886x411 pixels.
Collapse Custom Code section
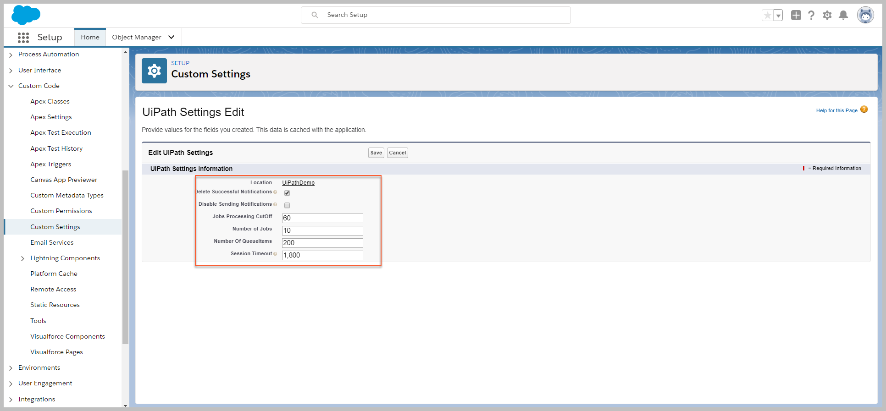coord(11,86)
